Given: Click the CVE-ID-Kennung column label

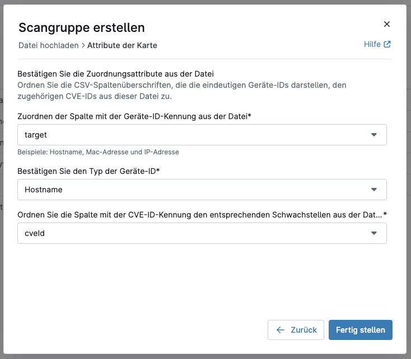Looking at the screenshot, I should pyautogui.click(x=202, y=215).
